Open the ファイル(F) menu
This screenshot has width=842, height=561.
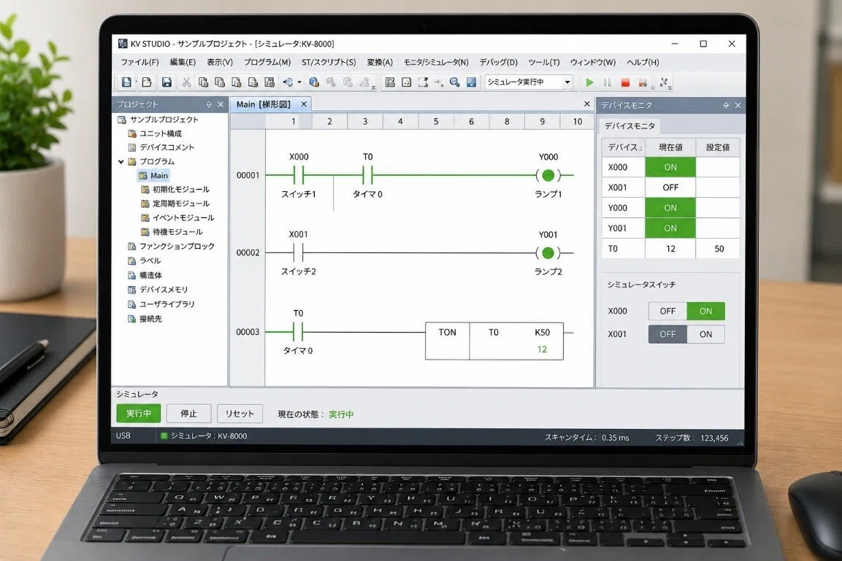(x=139, y=62)
